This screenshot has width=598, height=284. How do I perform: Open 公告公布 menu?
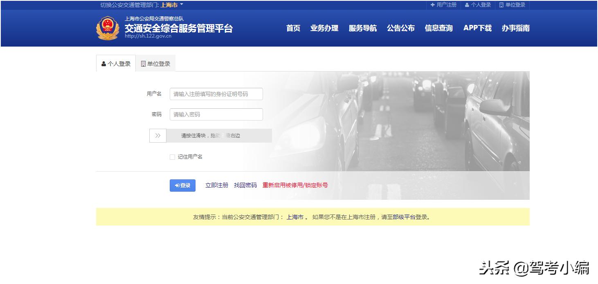pyautogui.click(x=401, y=28)
